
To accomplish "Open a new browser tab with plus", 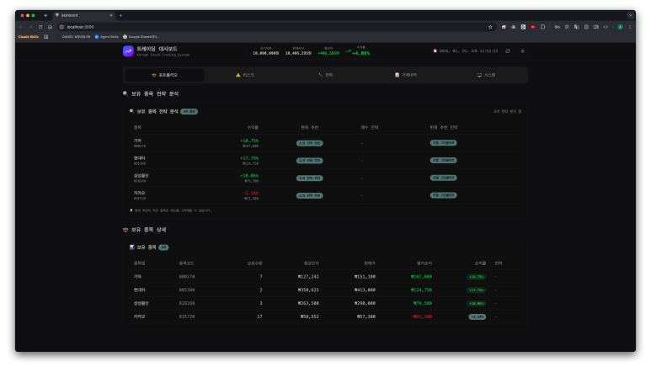I will [120, 15].
